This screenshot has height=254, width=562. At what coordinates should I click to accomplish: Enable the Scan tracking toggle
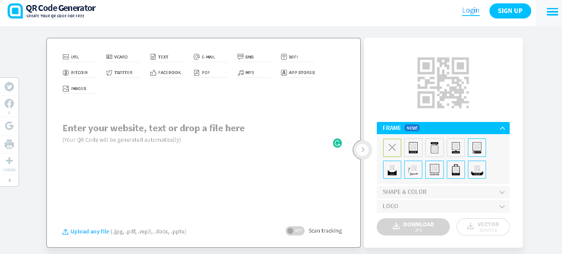point(295,230)
